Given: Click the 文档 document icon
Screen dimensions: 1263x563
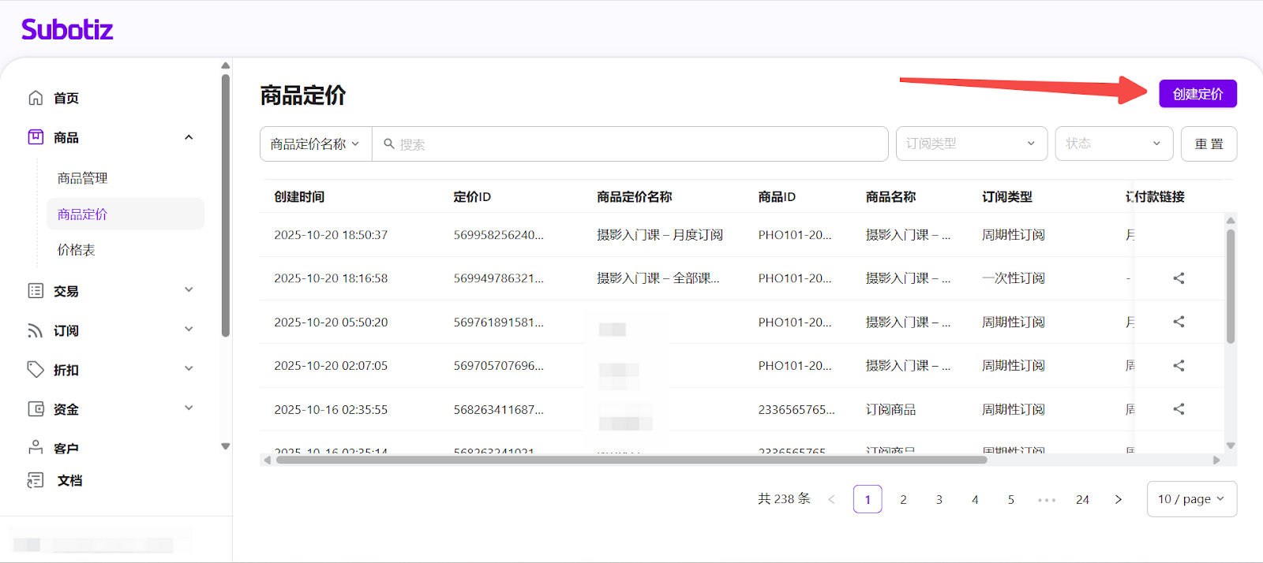Looking at the screenshot, I should [36, 480].
